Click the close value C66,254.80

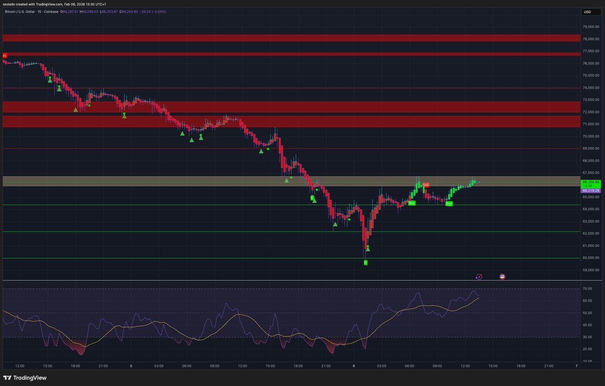click(129, 12)
